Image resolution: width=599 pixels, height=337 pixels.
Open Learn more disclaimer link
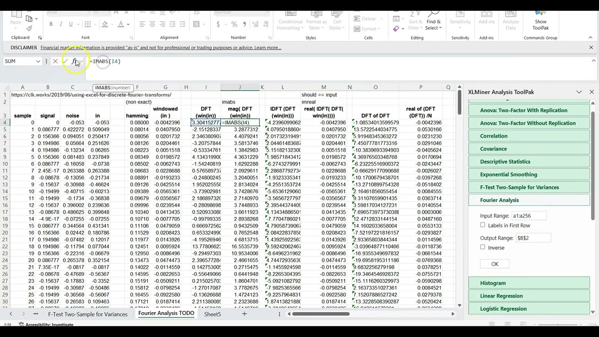(x=268, y=48)
